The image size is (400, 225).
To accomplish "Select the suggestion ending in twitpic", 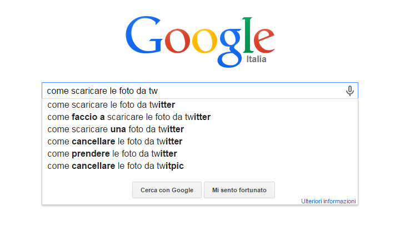I will [x=116, y=166].
